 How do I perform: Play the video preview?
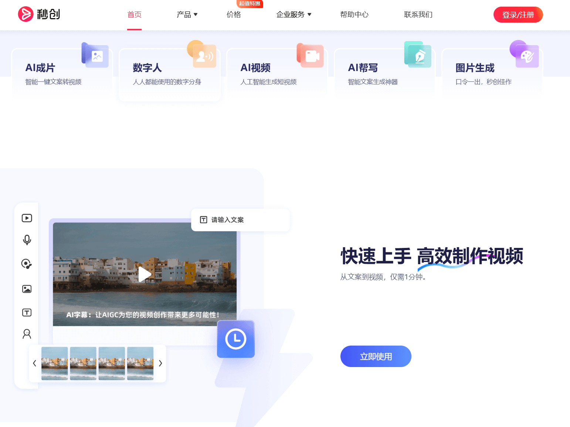pos(145,274)
